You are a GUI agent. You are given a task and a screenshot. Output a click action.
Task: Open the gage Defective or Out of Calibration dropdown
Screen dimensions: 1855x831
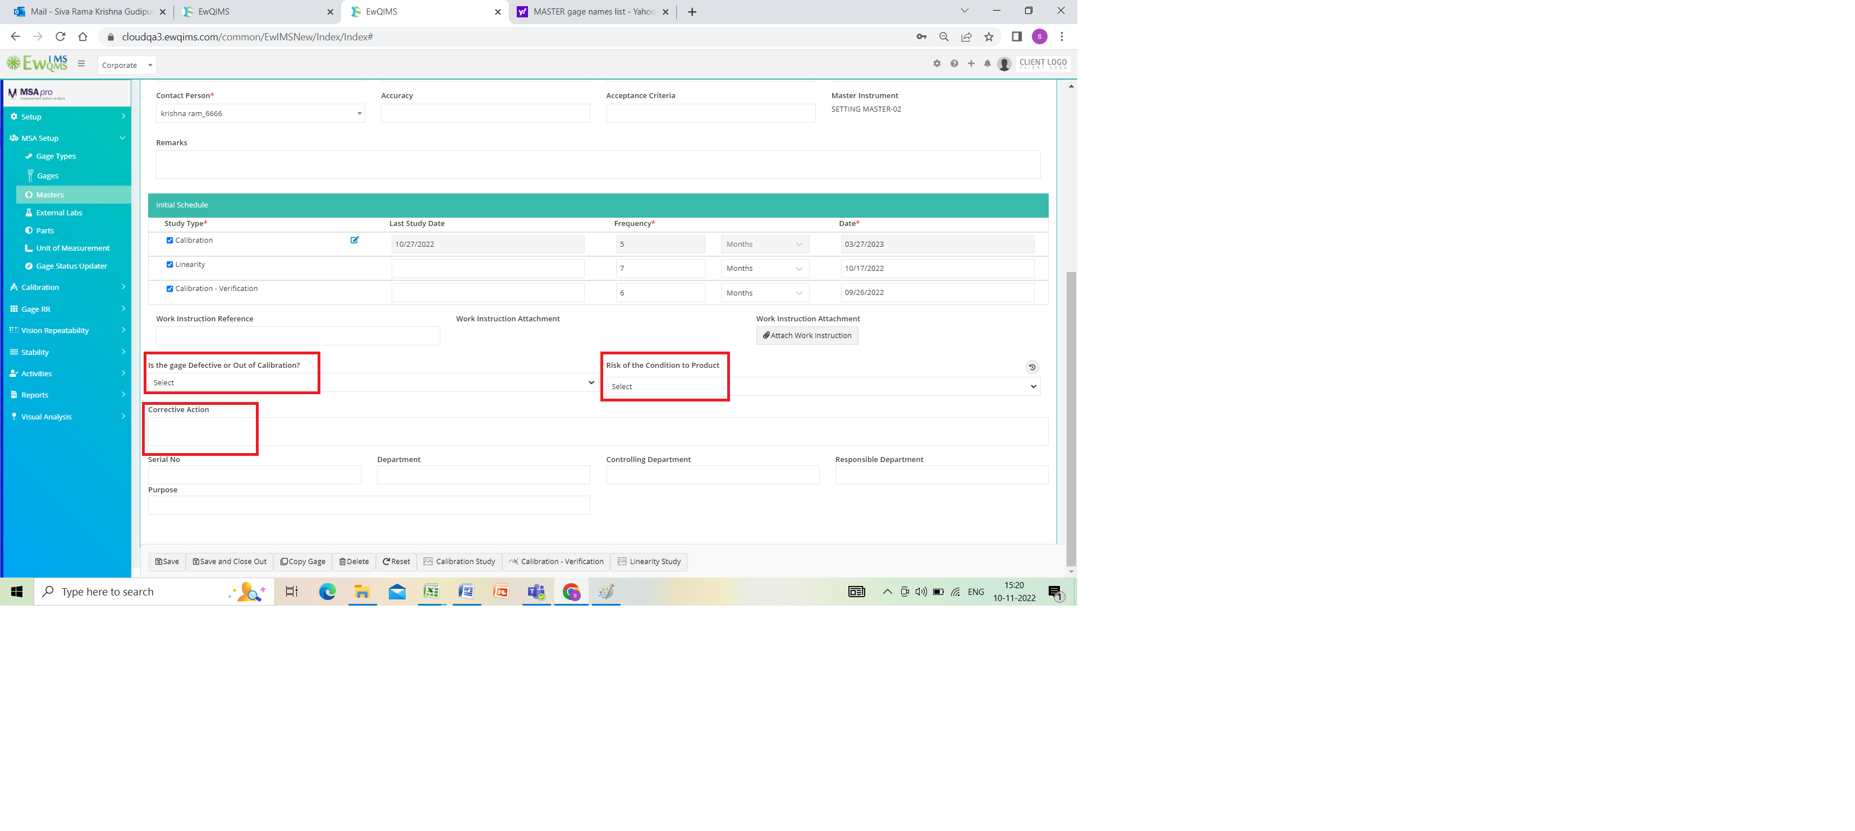coord(373,383)
